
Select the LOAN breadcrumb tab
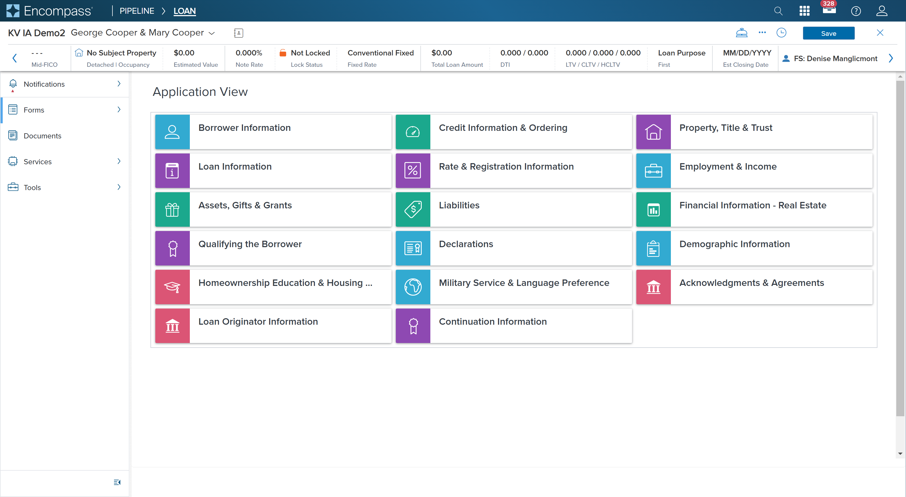click(x=185, y=11)
